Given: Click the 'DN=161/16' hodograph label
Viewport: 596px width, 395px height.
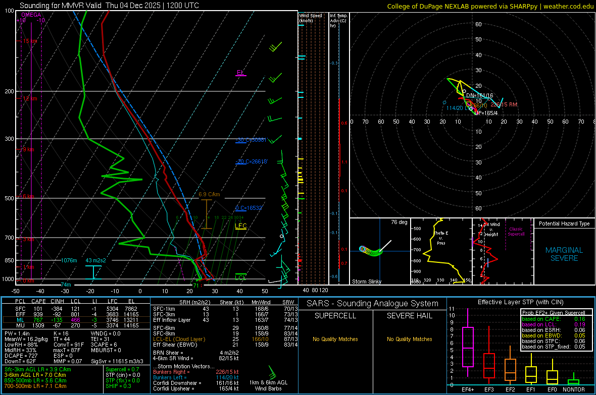Looking at the screenshot, I should [x=480, y=96].
